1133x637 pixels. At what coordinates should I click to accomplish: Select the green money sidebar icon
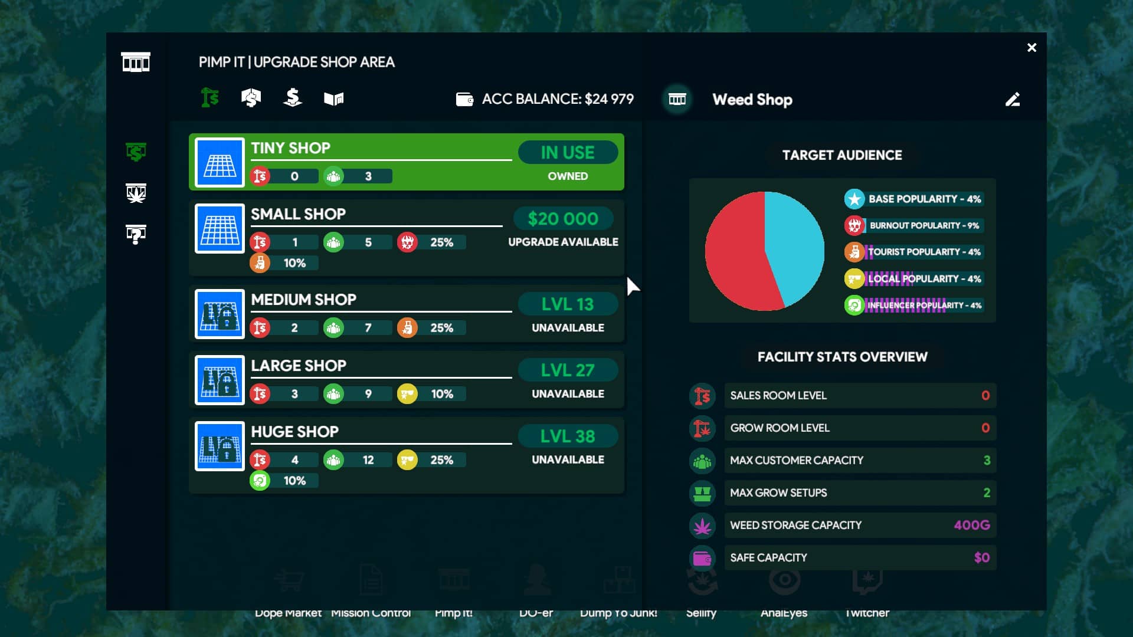pos(136,152)
